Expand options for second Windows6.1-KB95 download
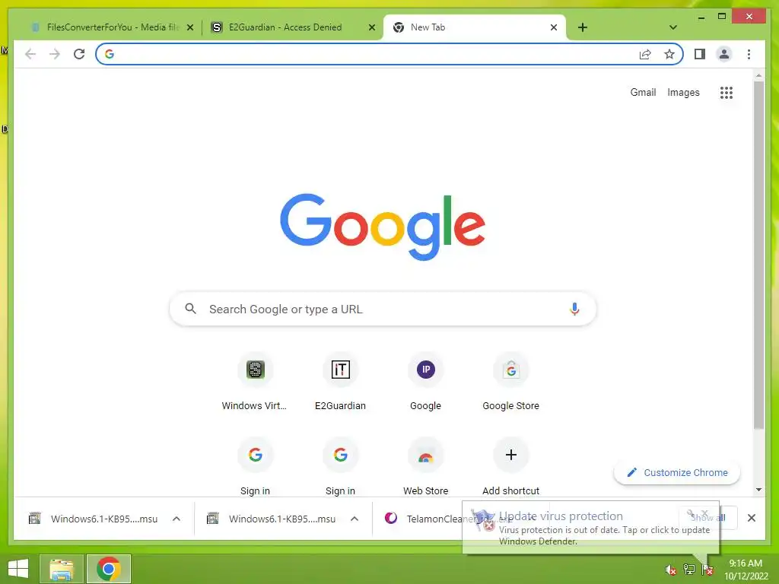This screenshot has width=779, height=584. tap(355, 519)
